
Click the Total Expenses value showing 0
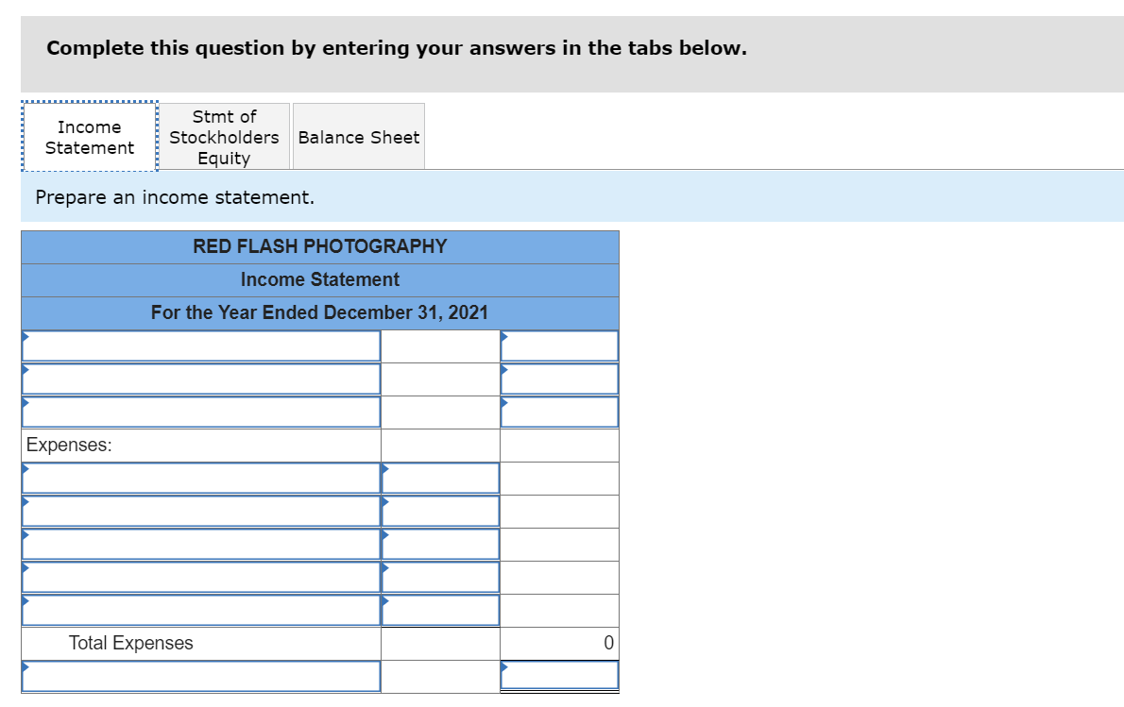tap(559, 643)
